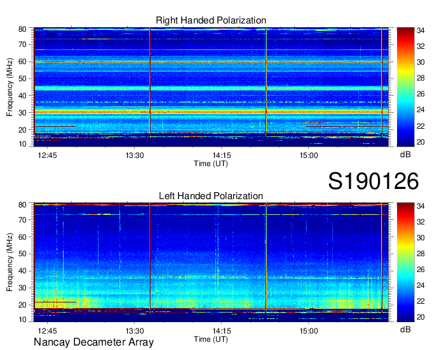Click the 13:30 time tick under the left-handed plot
The width and height of the screenshot is (432, 350).
coord(135,331)
